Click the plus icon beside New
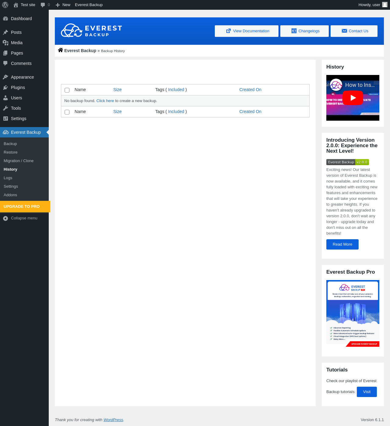390x426 pixels. click(x=58, y=5)
